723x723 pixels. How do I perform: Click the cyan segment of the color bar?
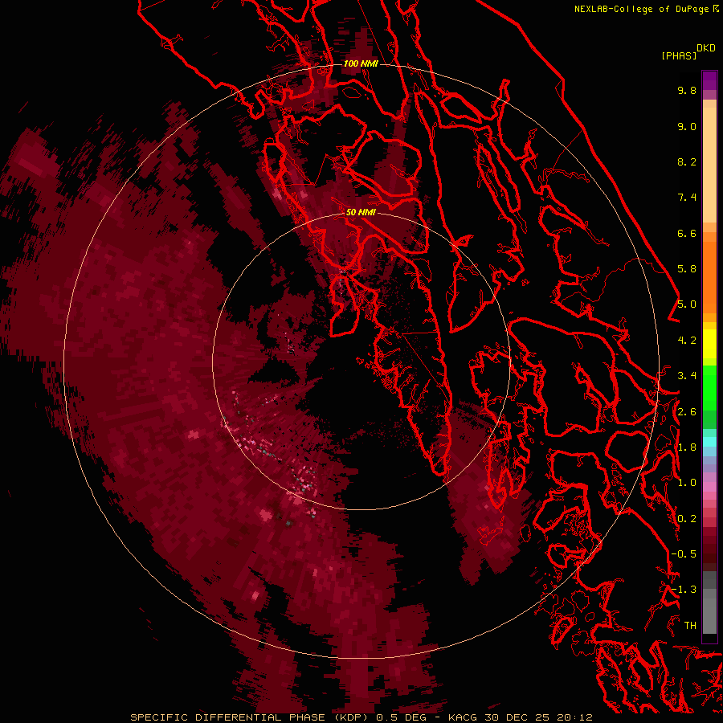[709, 442]
